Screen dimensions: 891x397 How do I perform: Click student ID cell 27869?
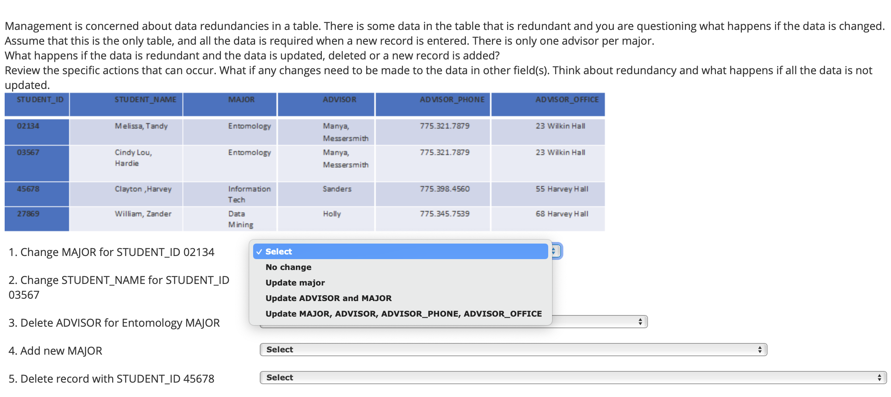coord(37,219)
